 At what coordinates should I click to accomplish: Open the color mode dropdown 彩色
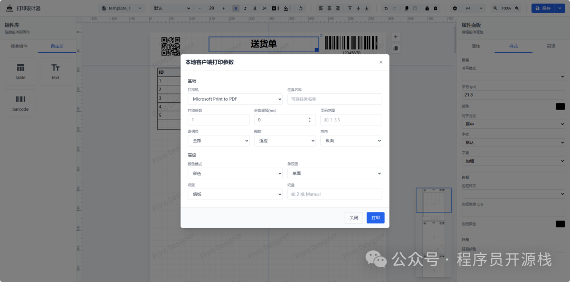coord(235,173)
